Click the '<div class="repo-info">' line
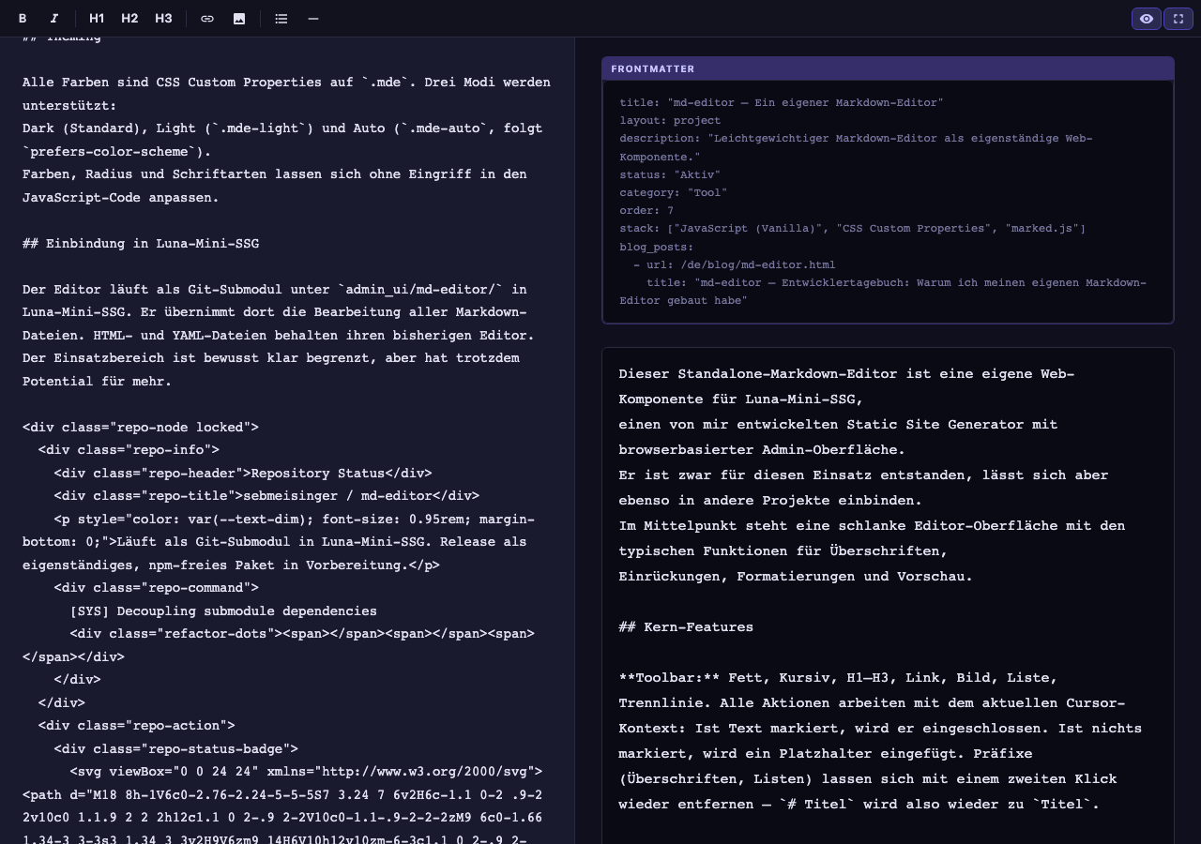1201x844 pixels. pos(129,450)
